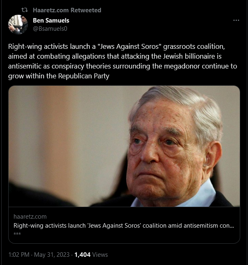Click the retweet icon above the tweet

point(24,10)
